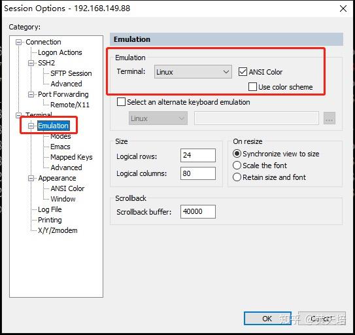Click the Scrollback buffer field
Screen dimensions: 355x335
pos(198,211)
